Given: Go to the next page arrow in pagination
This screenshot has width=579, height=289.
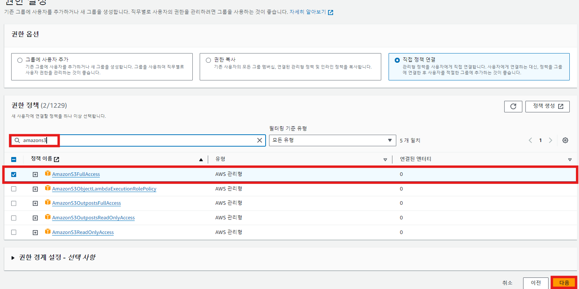Looking at the screenshot, I should [x=550, y=140].
